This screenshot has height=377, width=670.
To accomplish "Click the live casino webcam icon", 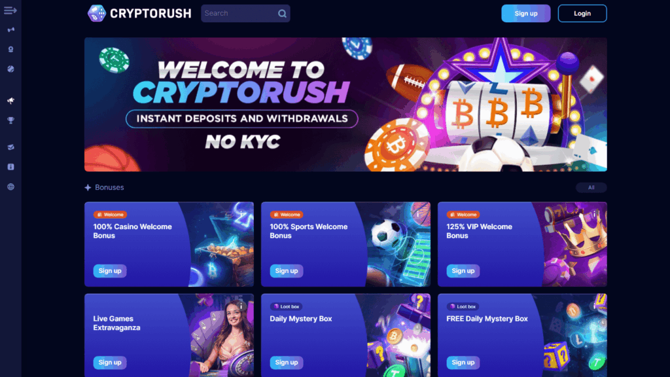I will [x=10, y=49].
